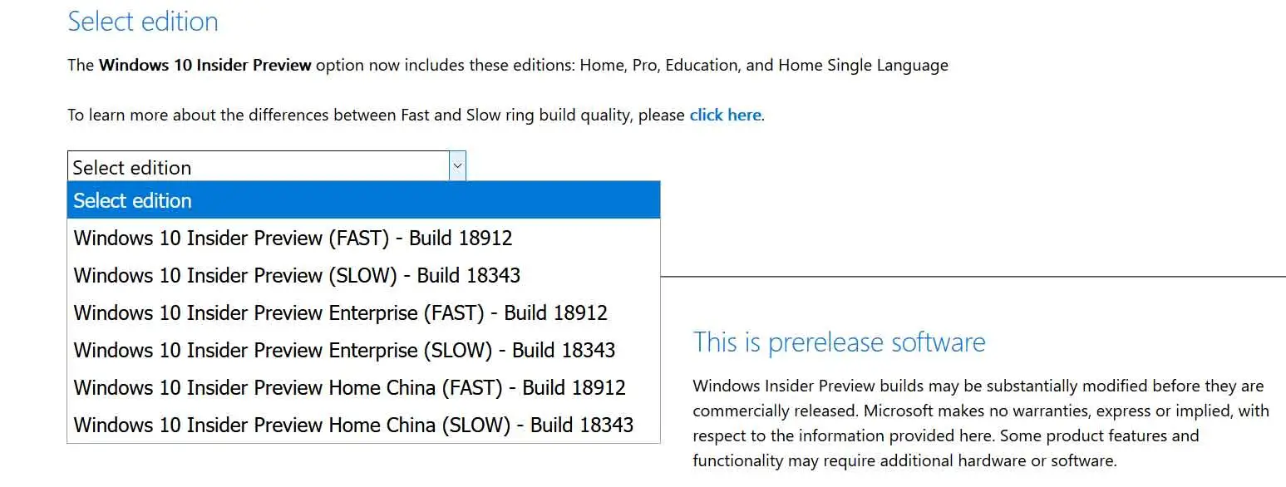
Task: Select Windows 10 Insider Preview (FAST) Build 18912
Action: click(x=293, y=238)
